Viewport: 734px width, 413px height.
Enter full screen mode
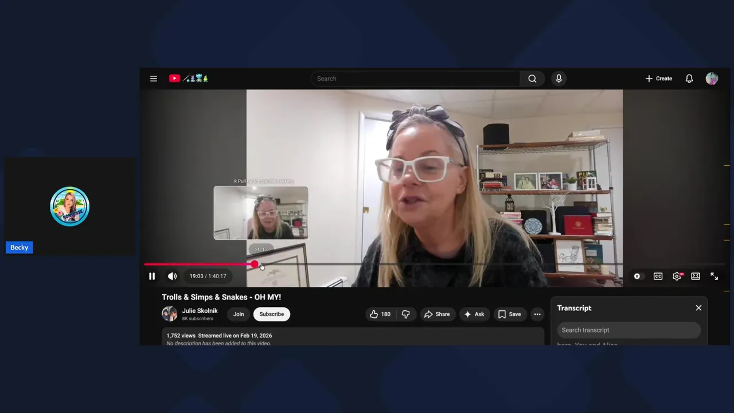715,276
